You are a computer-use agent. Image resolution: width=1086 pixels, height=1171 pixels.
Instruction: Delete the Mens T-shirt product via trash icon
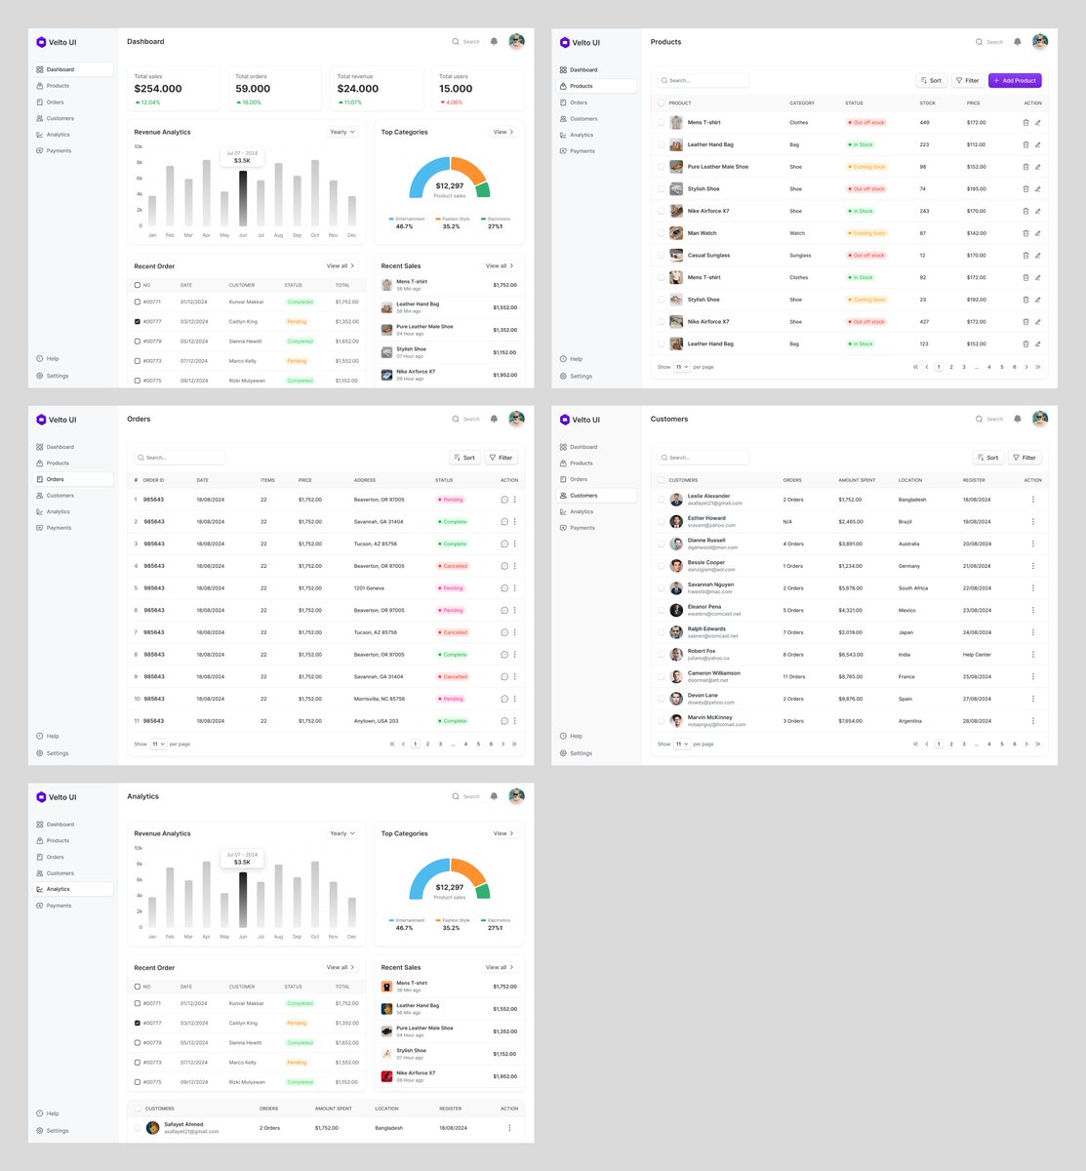(1025, 122)
